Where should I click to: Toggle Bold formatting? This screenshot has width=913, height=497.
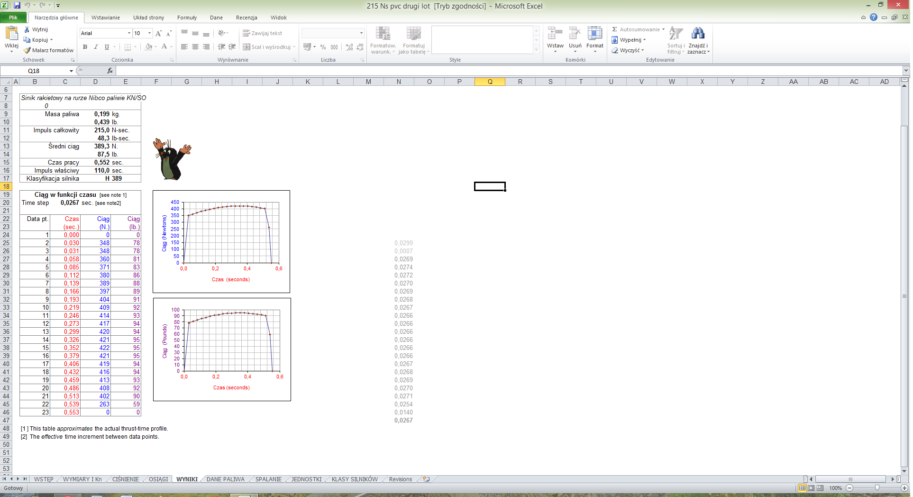coord(85,47)
